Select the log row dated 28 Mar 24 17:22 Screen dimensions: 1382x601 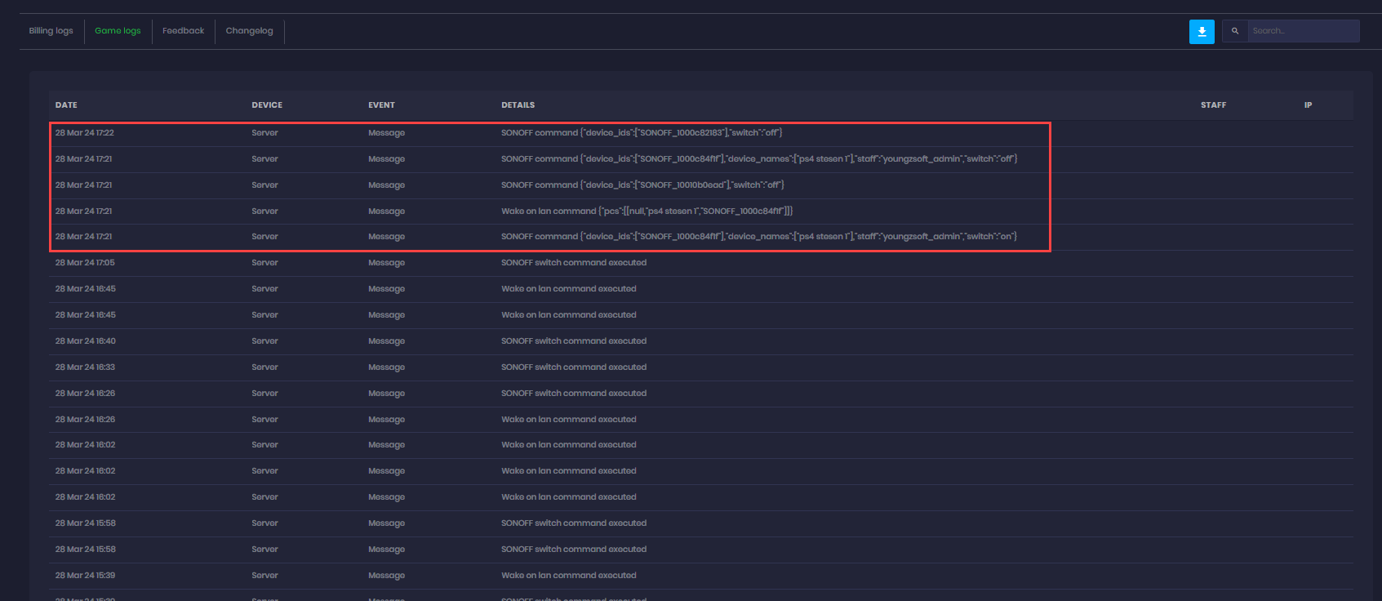(x=85, y=133)
